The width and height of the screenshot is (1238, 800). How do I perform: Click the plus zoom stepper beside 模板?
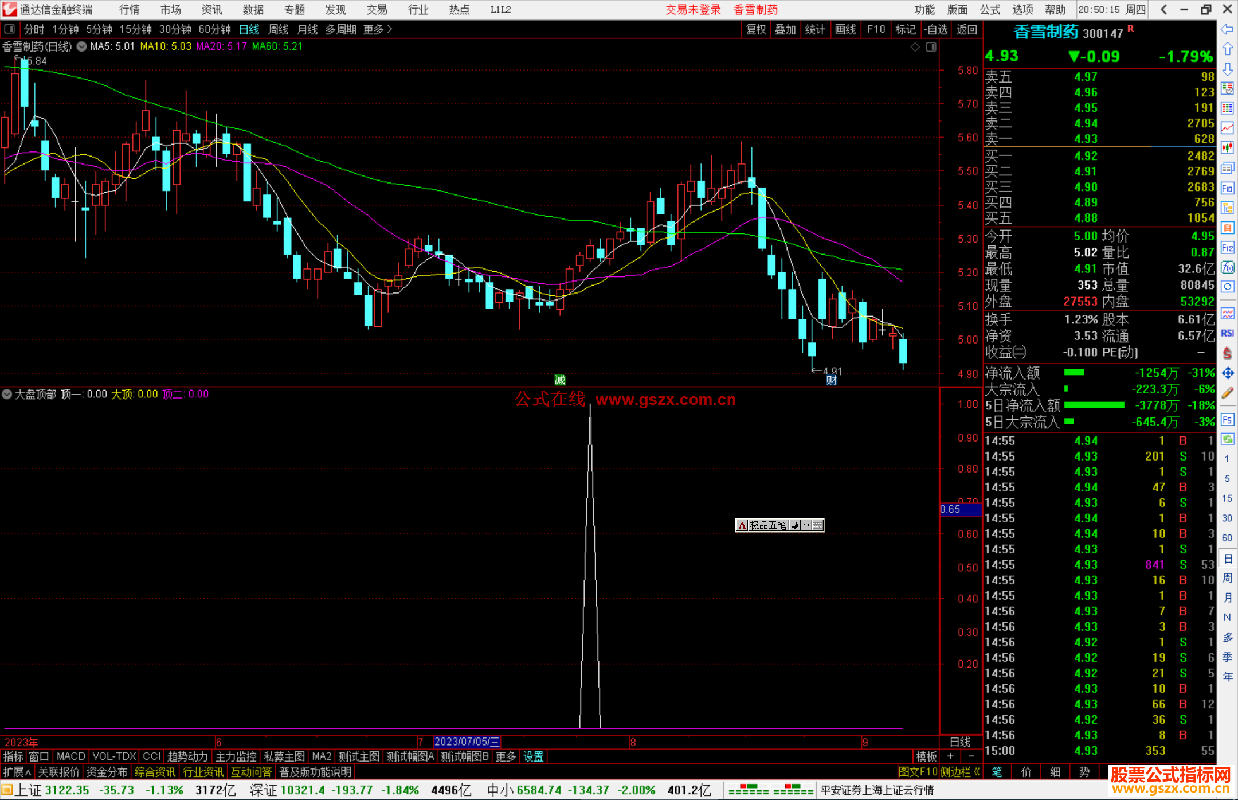point(951,756)
